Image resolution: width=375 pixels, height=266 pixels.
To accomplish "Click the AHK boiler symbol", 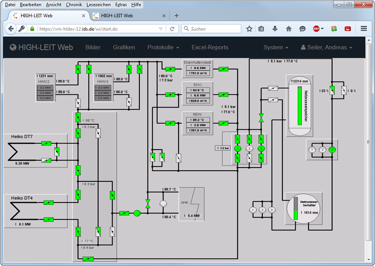I will [191, 202].
